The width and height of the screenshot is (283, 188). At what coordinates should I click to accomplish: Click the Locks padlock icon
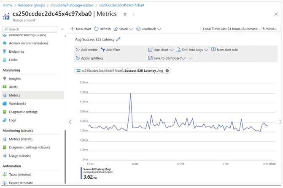5,60
